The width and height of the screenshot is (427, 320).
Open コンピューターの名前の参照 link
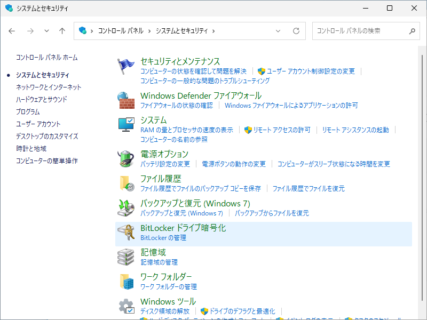[174, 140]
